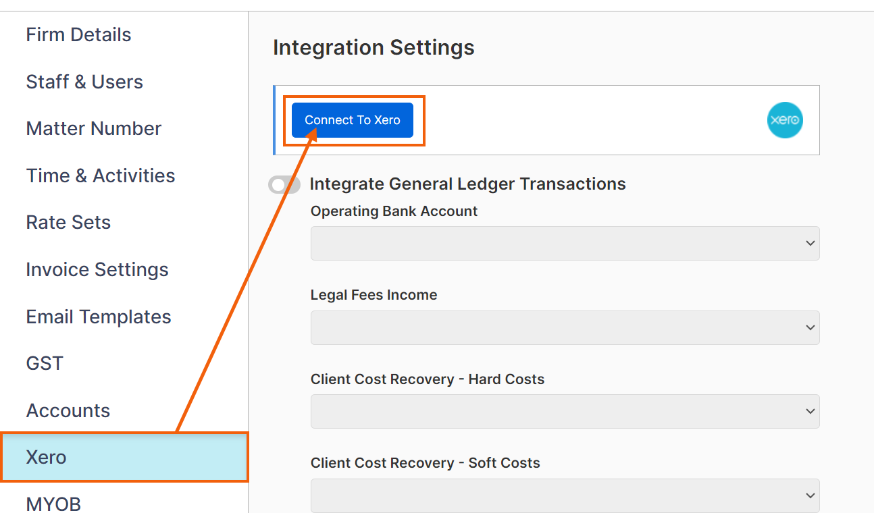Open the Legal Fees Income dropdown
Image resolution: width=874 pixels, height=513 pixels.
click(x=565, y=327)
